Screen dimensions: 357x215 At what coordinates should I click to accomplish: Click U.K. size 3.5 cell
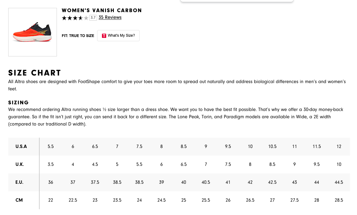point(51,164)
